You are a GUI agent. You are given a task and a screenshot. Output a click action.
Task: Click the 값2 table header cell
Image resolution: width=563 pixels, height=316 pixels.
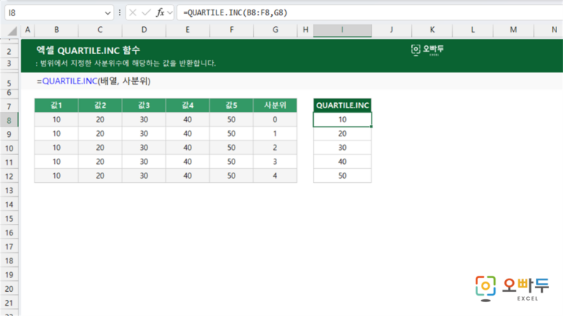point(100,105)
